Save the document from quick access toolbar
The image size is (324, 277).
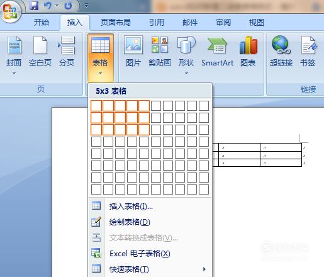click(x=34, y=5)
